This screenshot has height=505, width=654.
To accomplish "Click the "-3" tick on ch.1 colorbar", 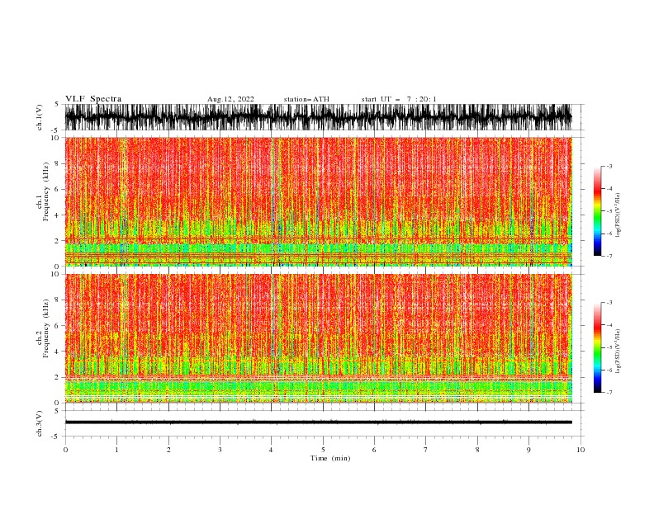I will 609,166.
